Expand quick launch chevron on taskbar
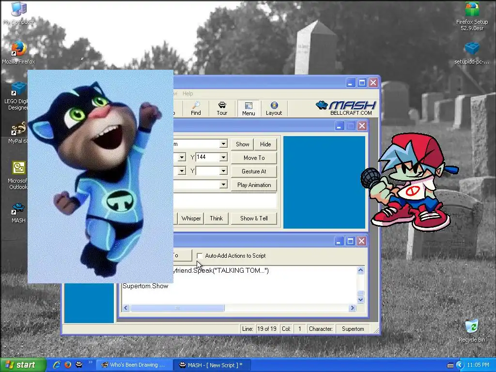The image size is (496, 372). [x=90, y=362]
